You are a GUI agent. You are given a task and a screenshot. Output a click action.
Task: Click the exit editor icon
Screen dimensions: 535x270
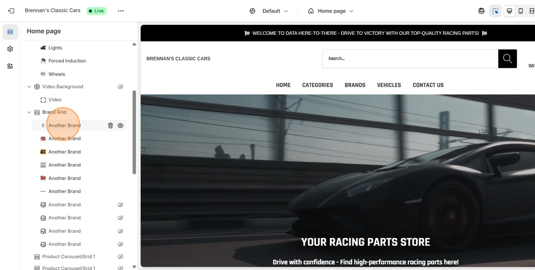(11, 11)
